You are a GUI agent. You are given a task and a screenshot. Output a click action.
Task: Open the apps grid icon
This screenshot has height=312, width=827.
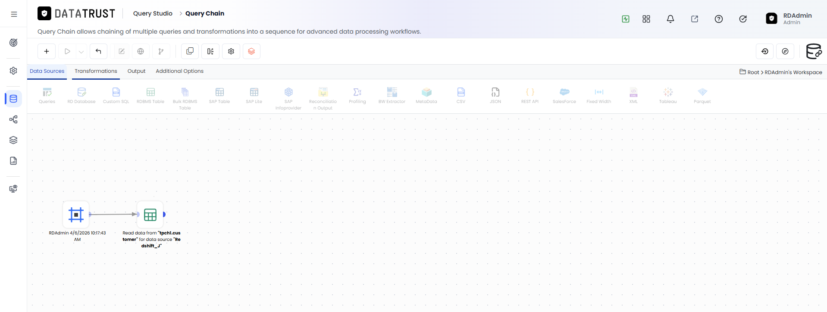tap(646, 19)
